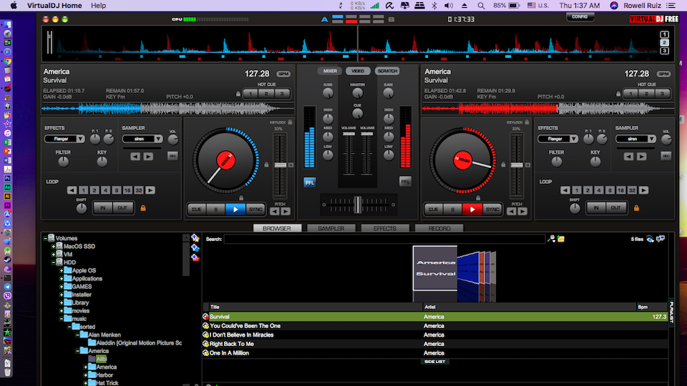Play next sampler on right deck
This screenshot has height=386, width=687.
[x=642, y=157]
